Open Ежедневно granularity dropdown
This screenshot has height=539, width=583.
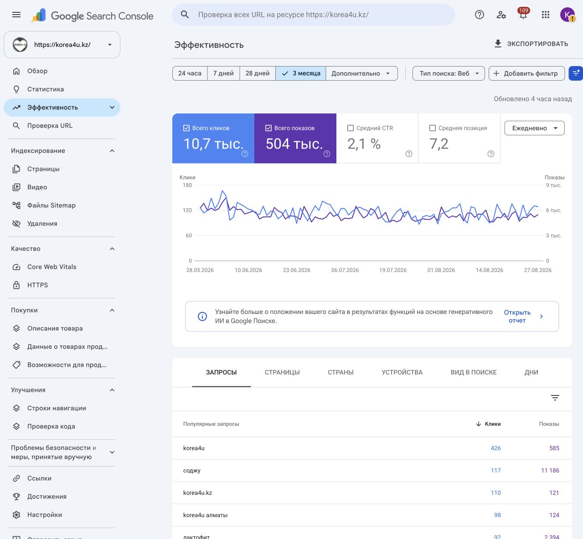pyautogui.click(x=534, y=128)
